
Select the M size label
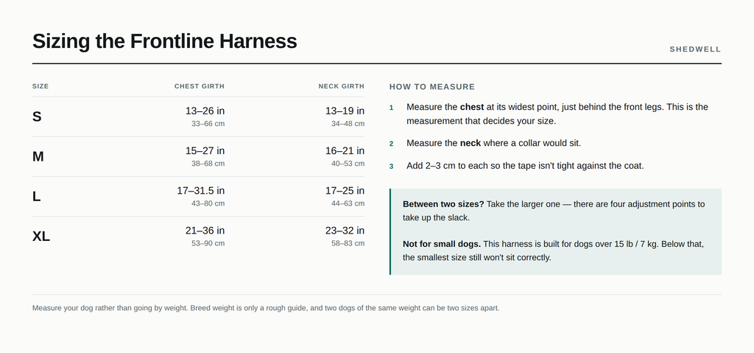pos(38,156)
